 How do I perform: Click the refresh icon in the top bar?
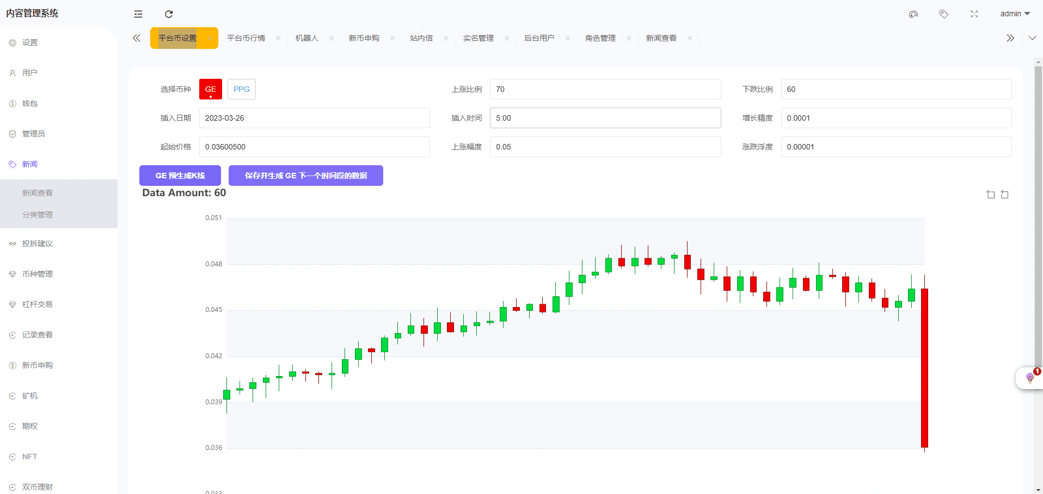click(169, 14)
